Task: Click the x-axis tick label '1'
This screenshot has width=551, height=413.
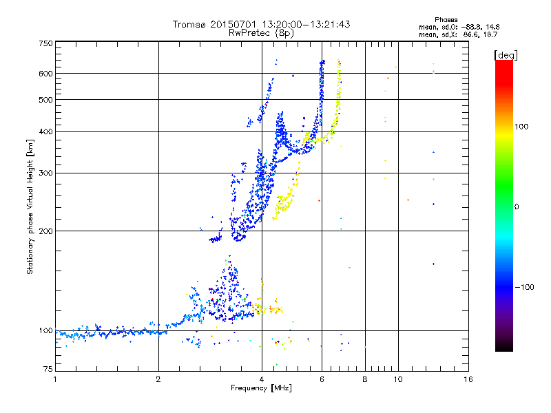Action: click(x=55, y=379)
